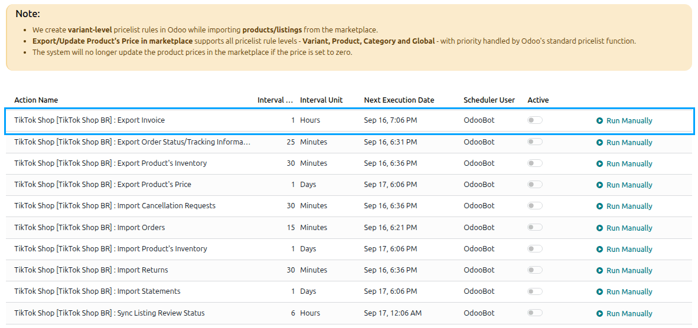Sort by Scheduler User column header
This screenshot has height=328, width=698.
[489, 100]
